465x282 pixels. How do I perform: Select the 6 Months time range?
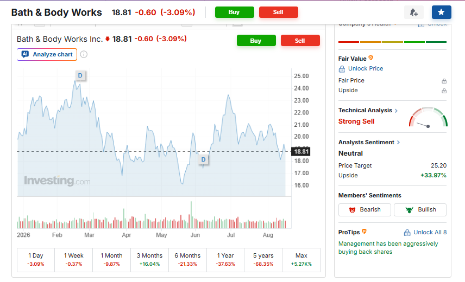(x=187, y=260)
